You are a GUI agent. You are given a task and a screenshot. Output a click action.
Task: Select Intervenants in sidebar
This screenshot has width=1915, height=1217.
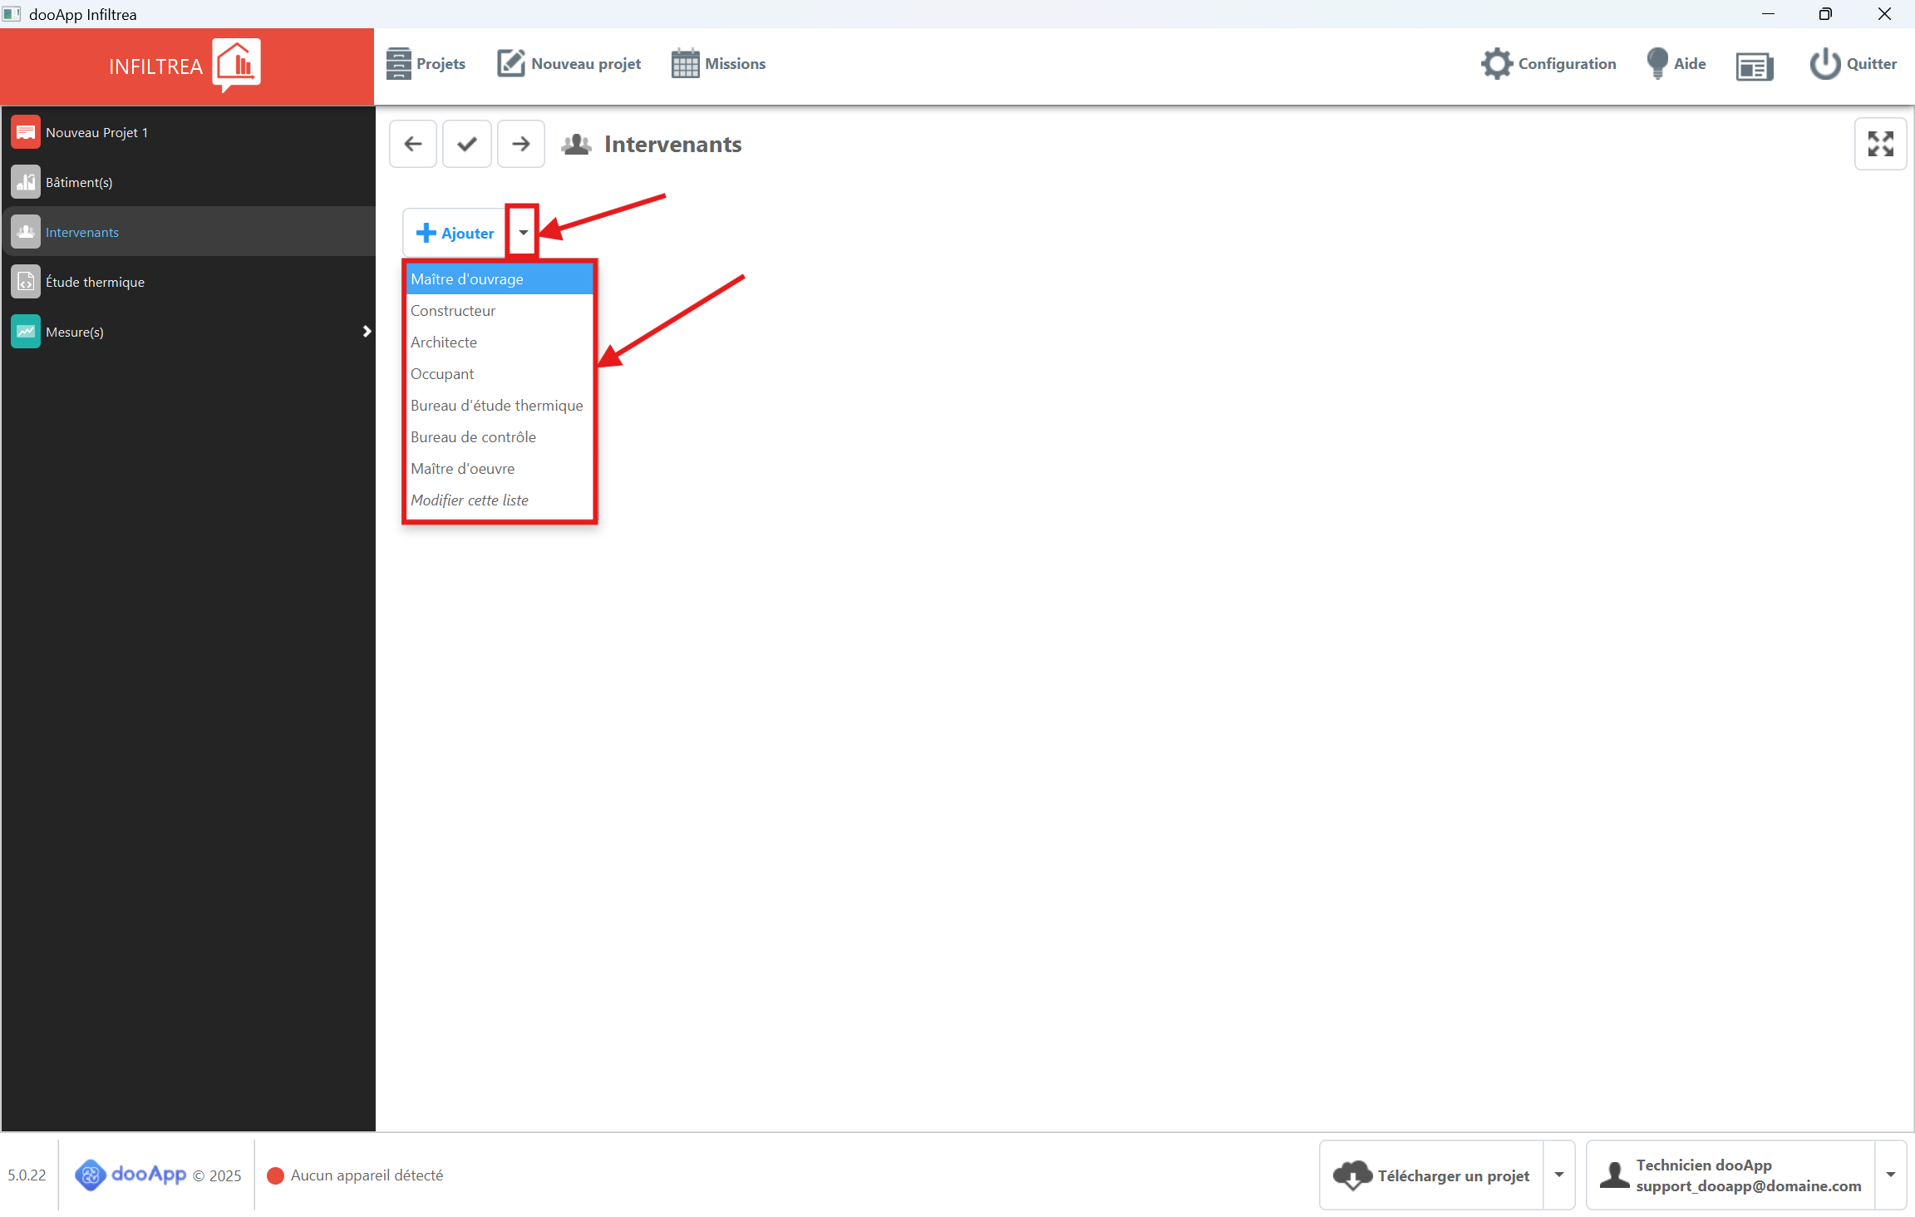pyautogui.click(x=188, y=232)
